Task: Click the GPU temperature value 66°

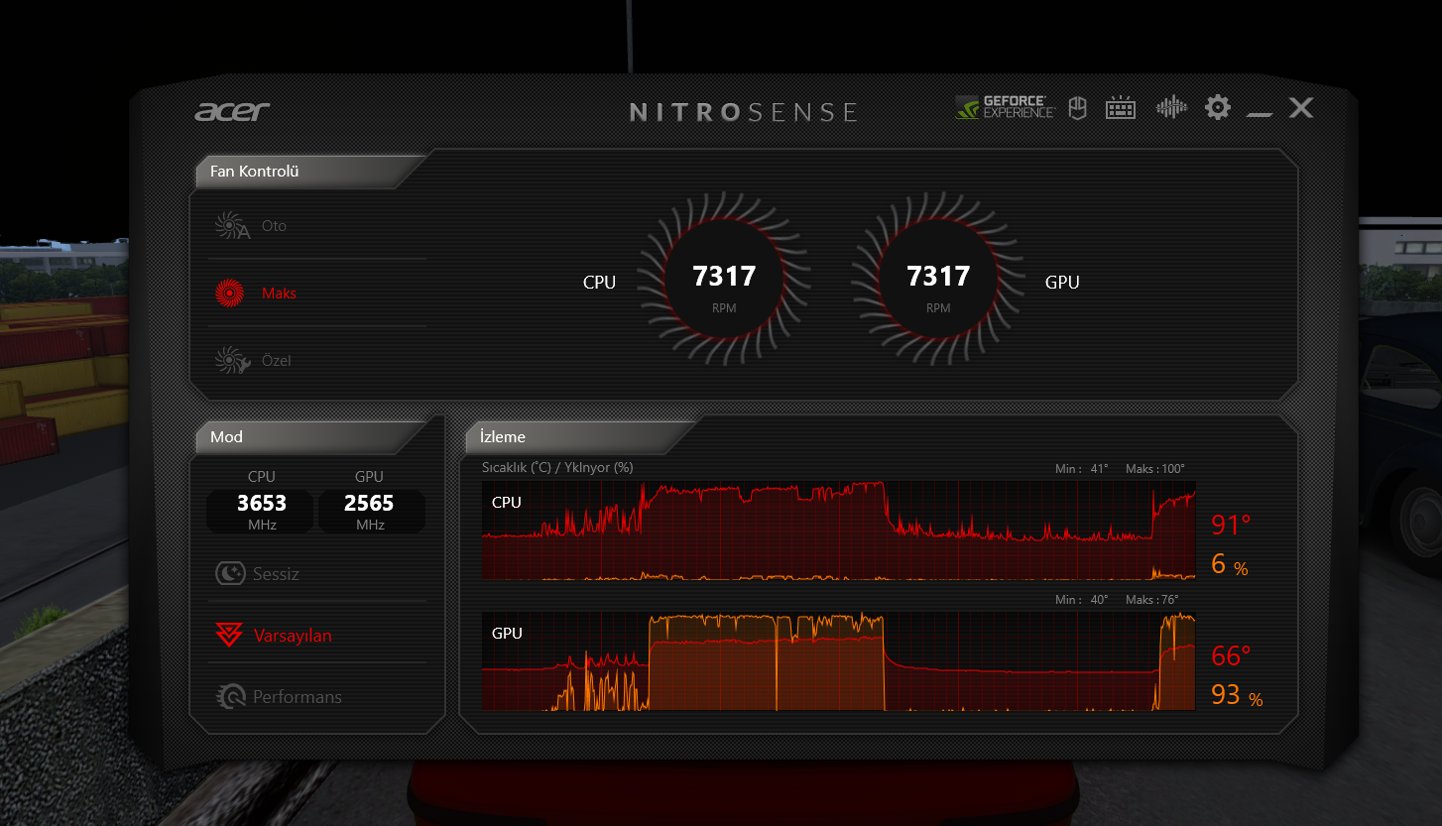Action: (x=1231, y=656)
